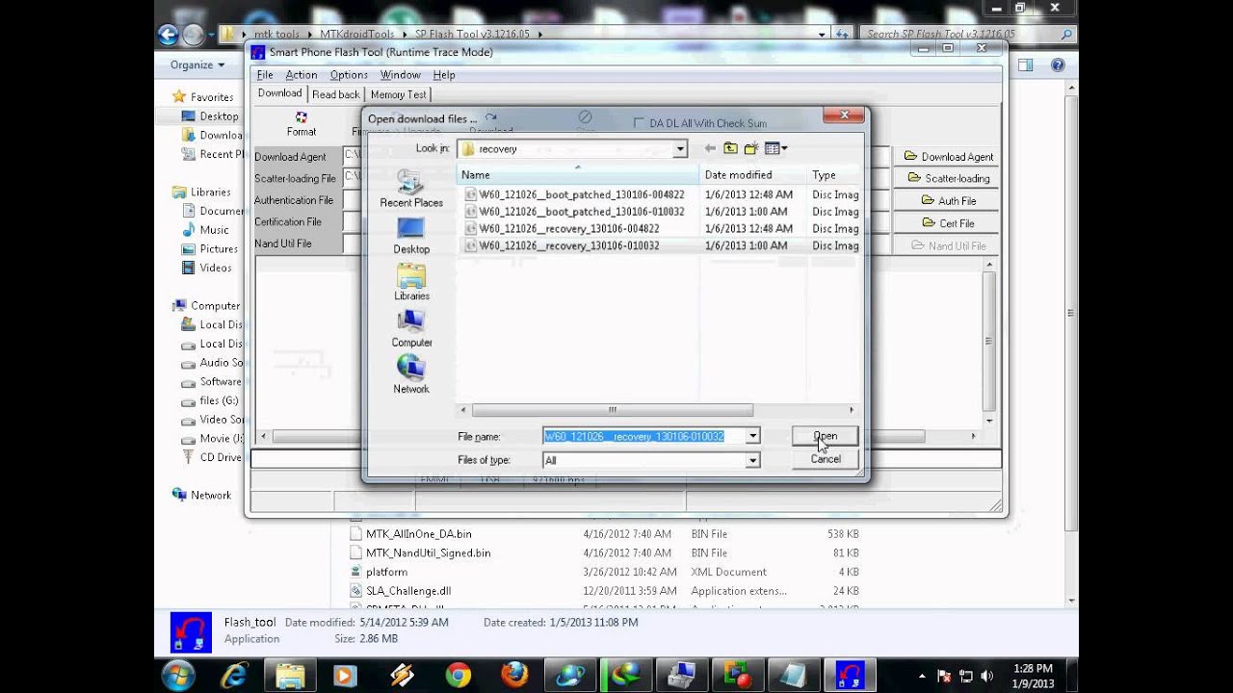1233x693 pixels.
Task: Click the Auth File button
Action: [x=947, y=200]
